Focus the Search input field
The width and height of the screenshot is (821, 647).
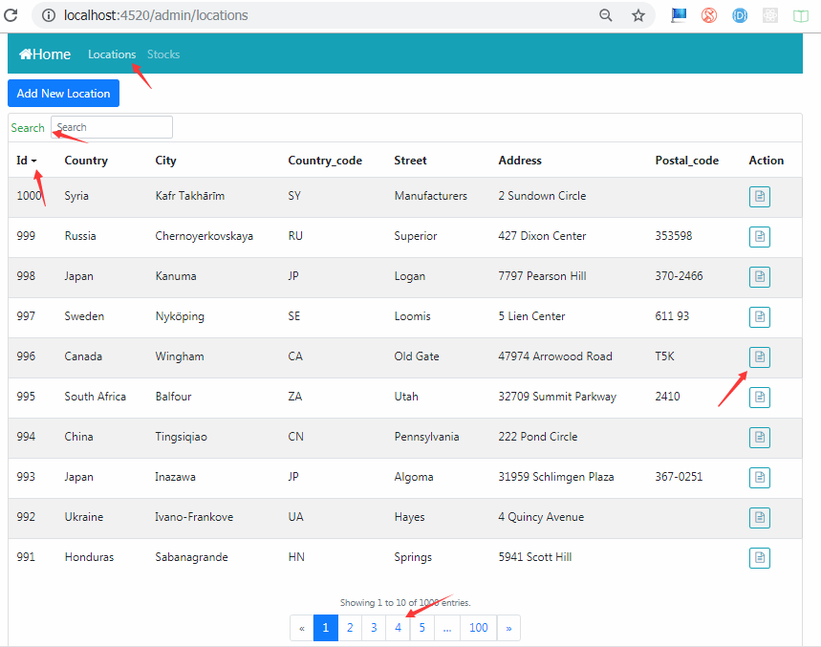click(x=112, y=127)
